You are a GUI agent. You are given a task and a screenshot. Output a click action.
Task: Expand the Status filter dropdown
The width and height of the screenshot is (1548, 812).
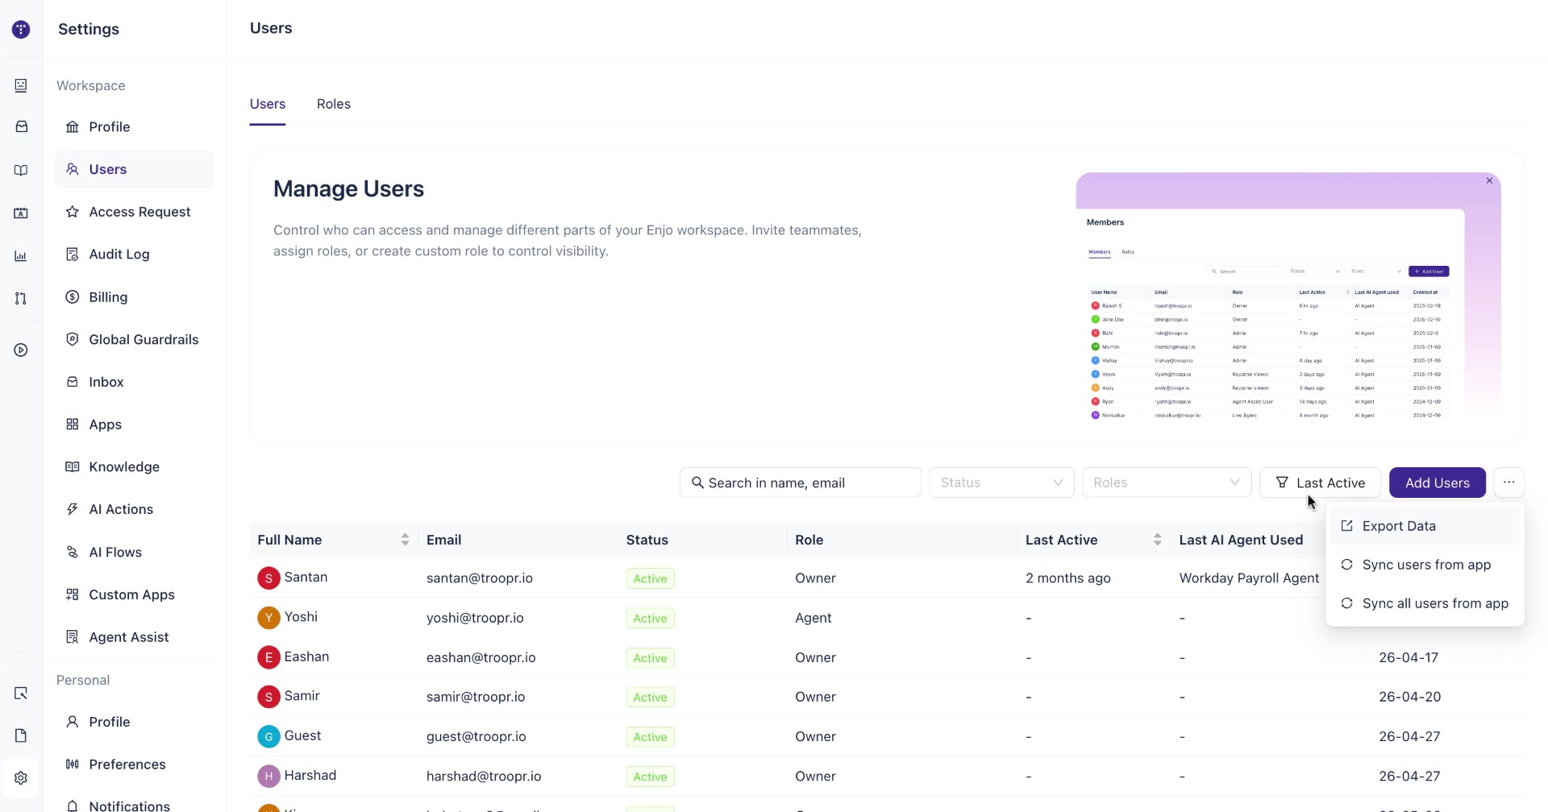(x=1001, y=483)
